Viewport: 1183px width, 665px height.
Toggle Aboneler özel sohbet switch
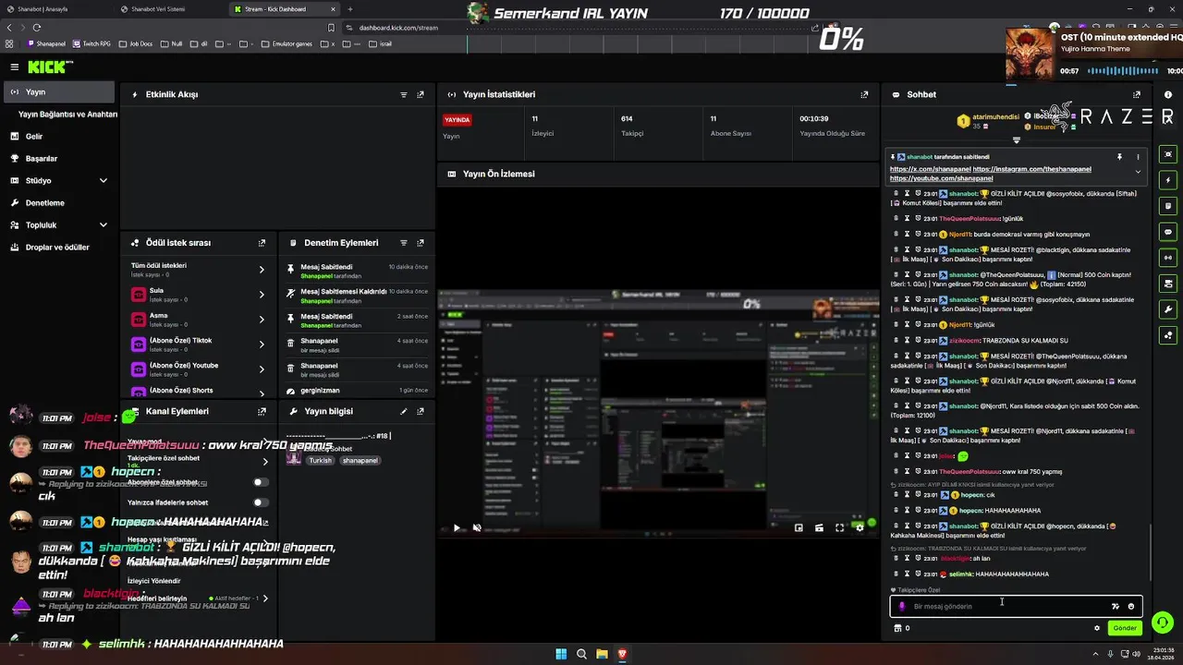point(261,482)
